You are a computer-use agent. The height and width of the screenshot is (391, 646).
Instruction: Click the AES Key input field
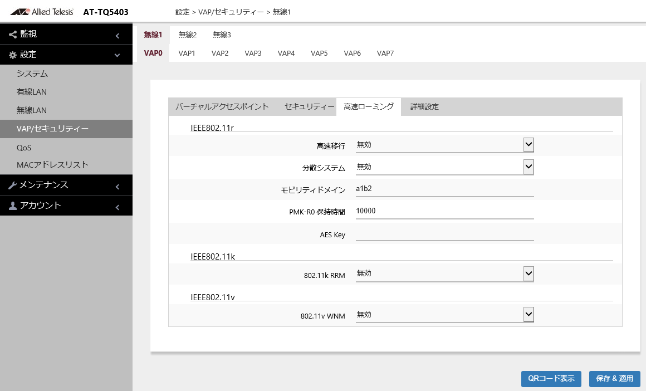pyautogui.click(x=444, y=233)
